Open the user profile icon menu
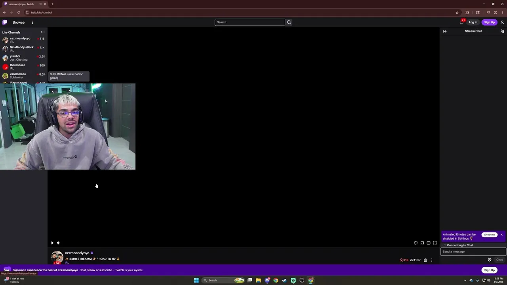507x285 pixels. [502, 23]
